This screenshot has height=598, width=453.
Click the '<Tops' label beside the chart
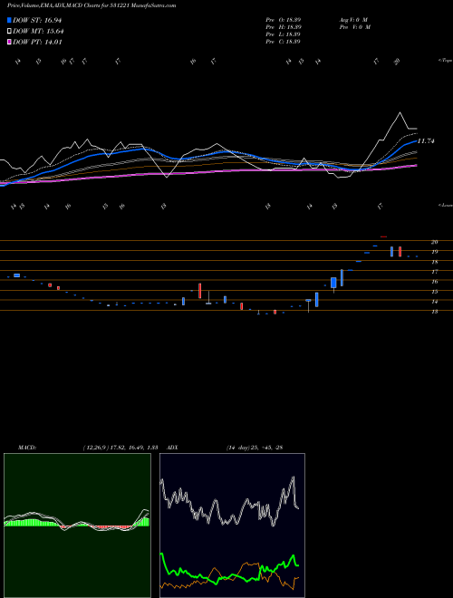pos(445,61)
